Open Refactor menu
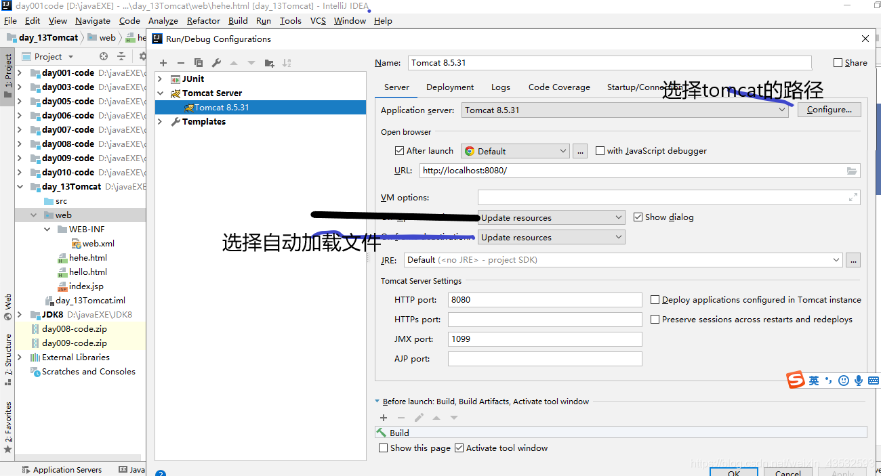The width and height of the screenshot is (881, 476). (x=203, y=21)
